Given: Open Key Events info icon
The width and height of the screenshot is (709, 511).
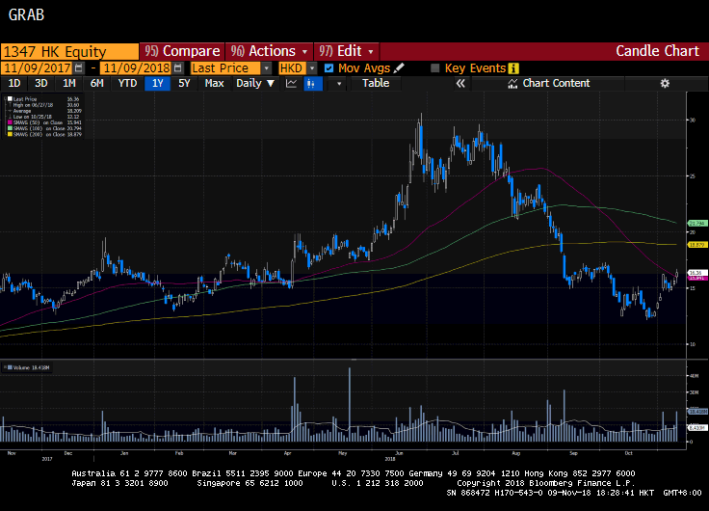Looking at the screenshot, I should [x=513, y=68].
